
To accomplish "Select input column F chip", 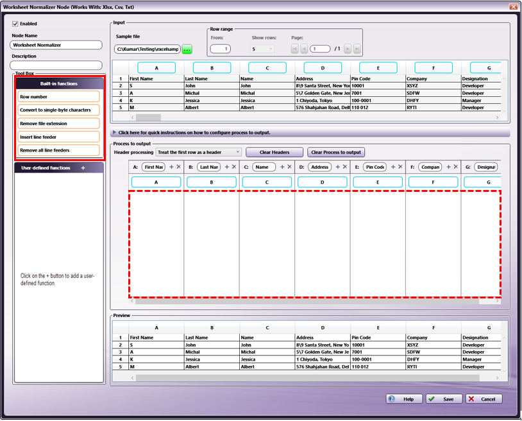I will [x=434, y=68].
